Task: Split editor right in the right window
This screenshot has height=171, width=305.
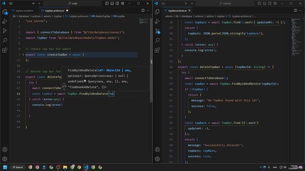Action: pyautogui.click(x=295, y=10)
